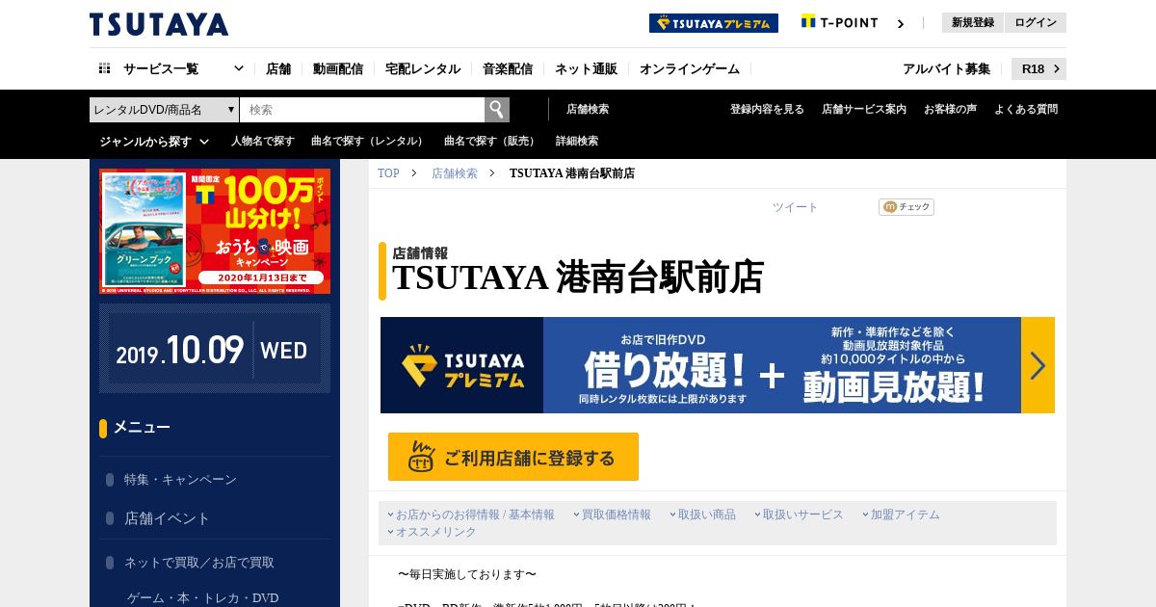Focus the 検索 search input field
This screenshot has height=607, width=1156.
[362, 110]
